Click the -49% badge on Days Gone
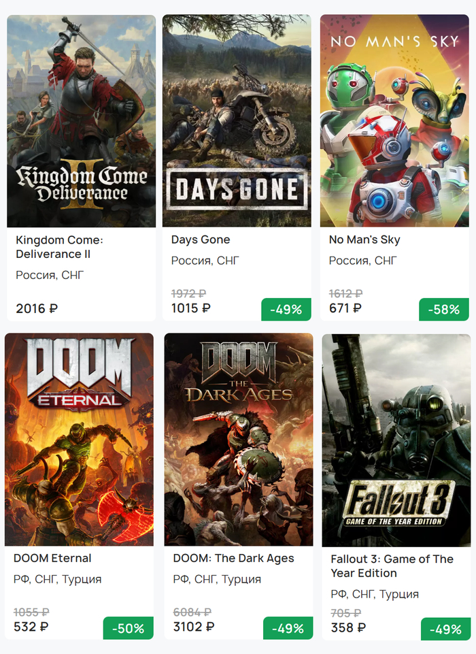Image resolution: width=476 pixels, height=654 pixels. tap(286, 310)
